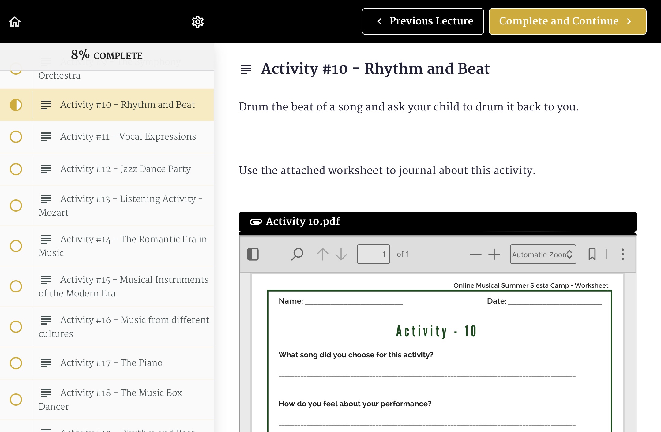
Task: Go to the course home icon
Action: click(x=15, y=22)
